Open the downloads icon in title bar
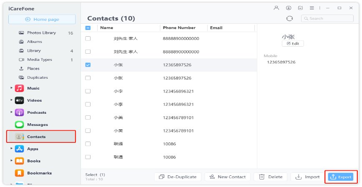362x187 pixels. (x=288, y=8)
